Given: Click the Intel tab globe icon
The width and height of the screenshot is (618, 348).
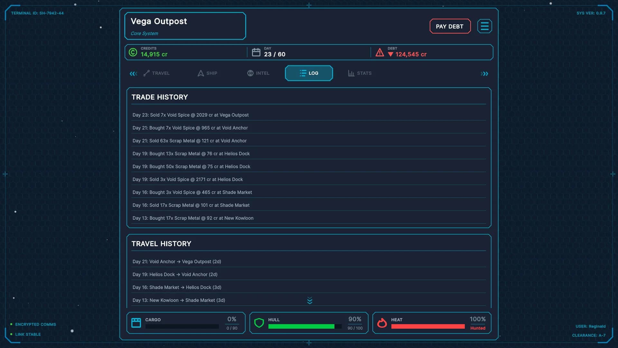Looking at the screenshot, I should [x=250, y=73].
